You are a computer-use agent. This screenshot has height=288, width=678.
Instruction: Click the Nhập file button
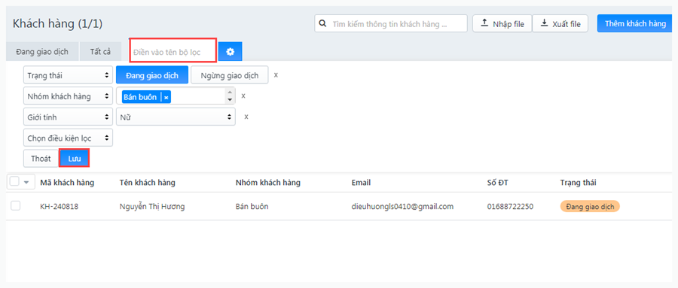tap(502, 24)
